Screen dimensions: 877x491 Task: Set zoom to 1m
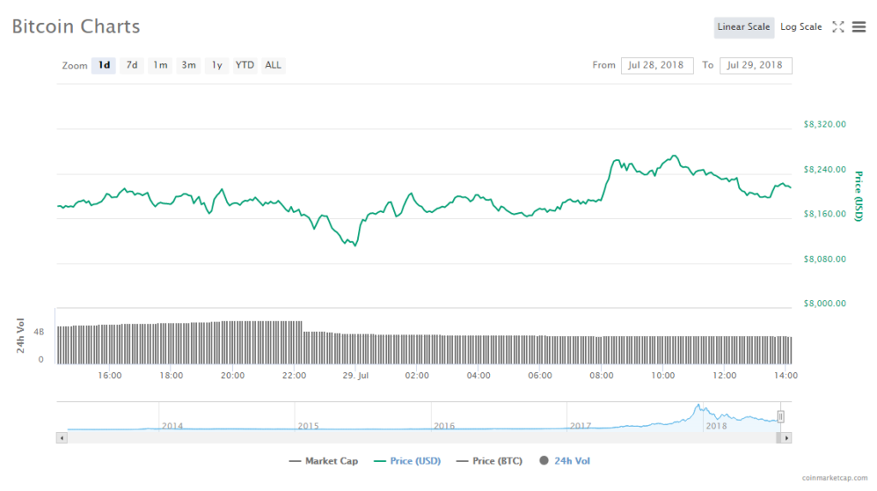160,65
